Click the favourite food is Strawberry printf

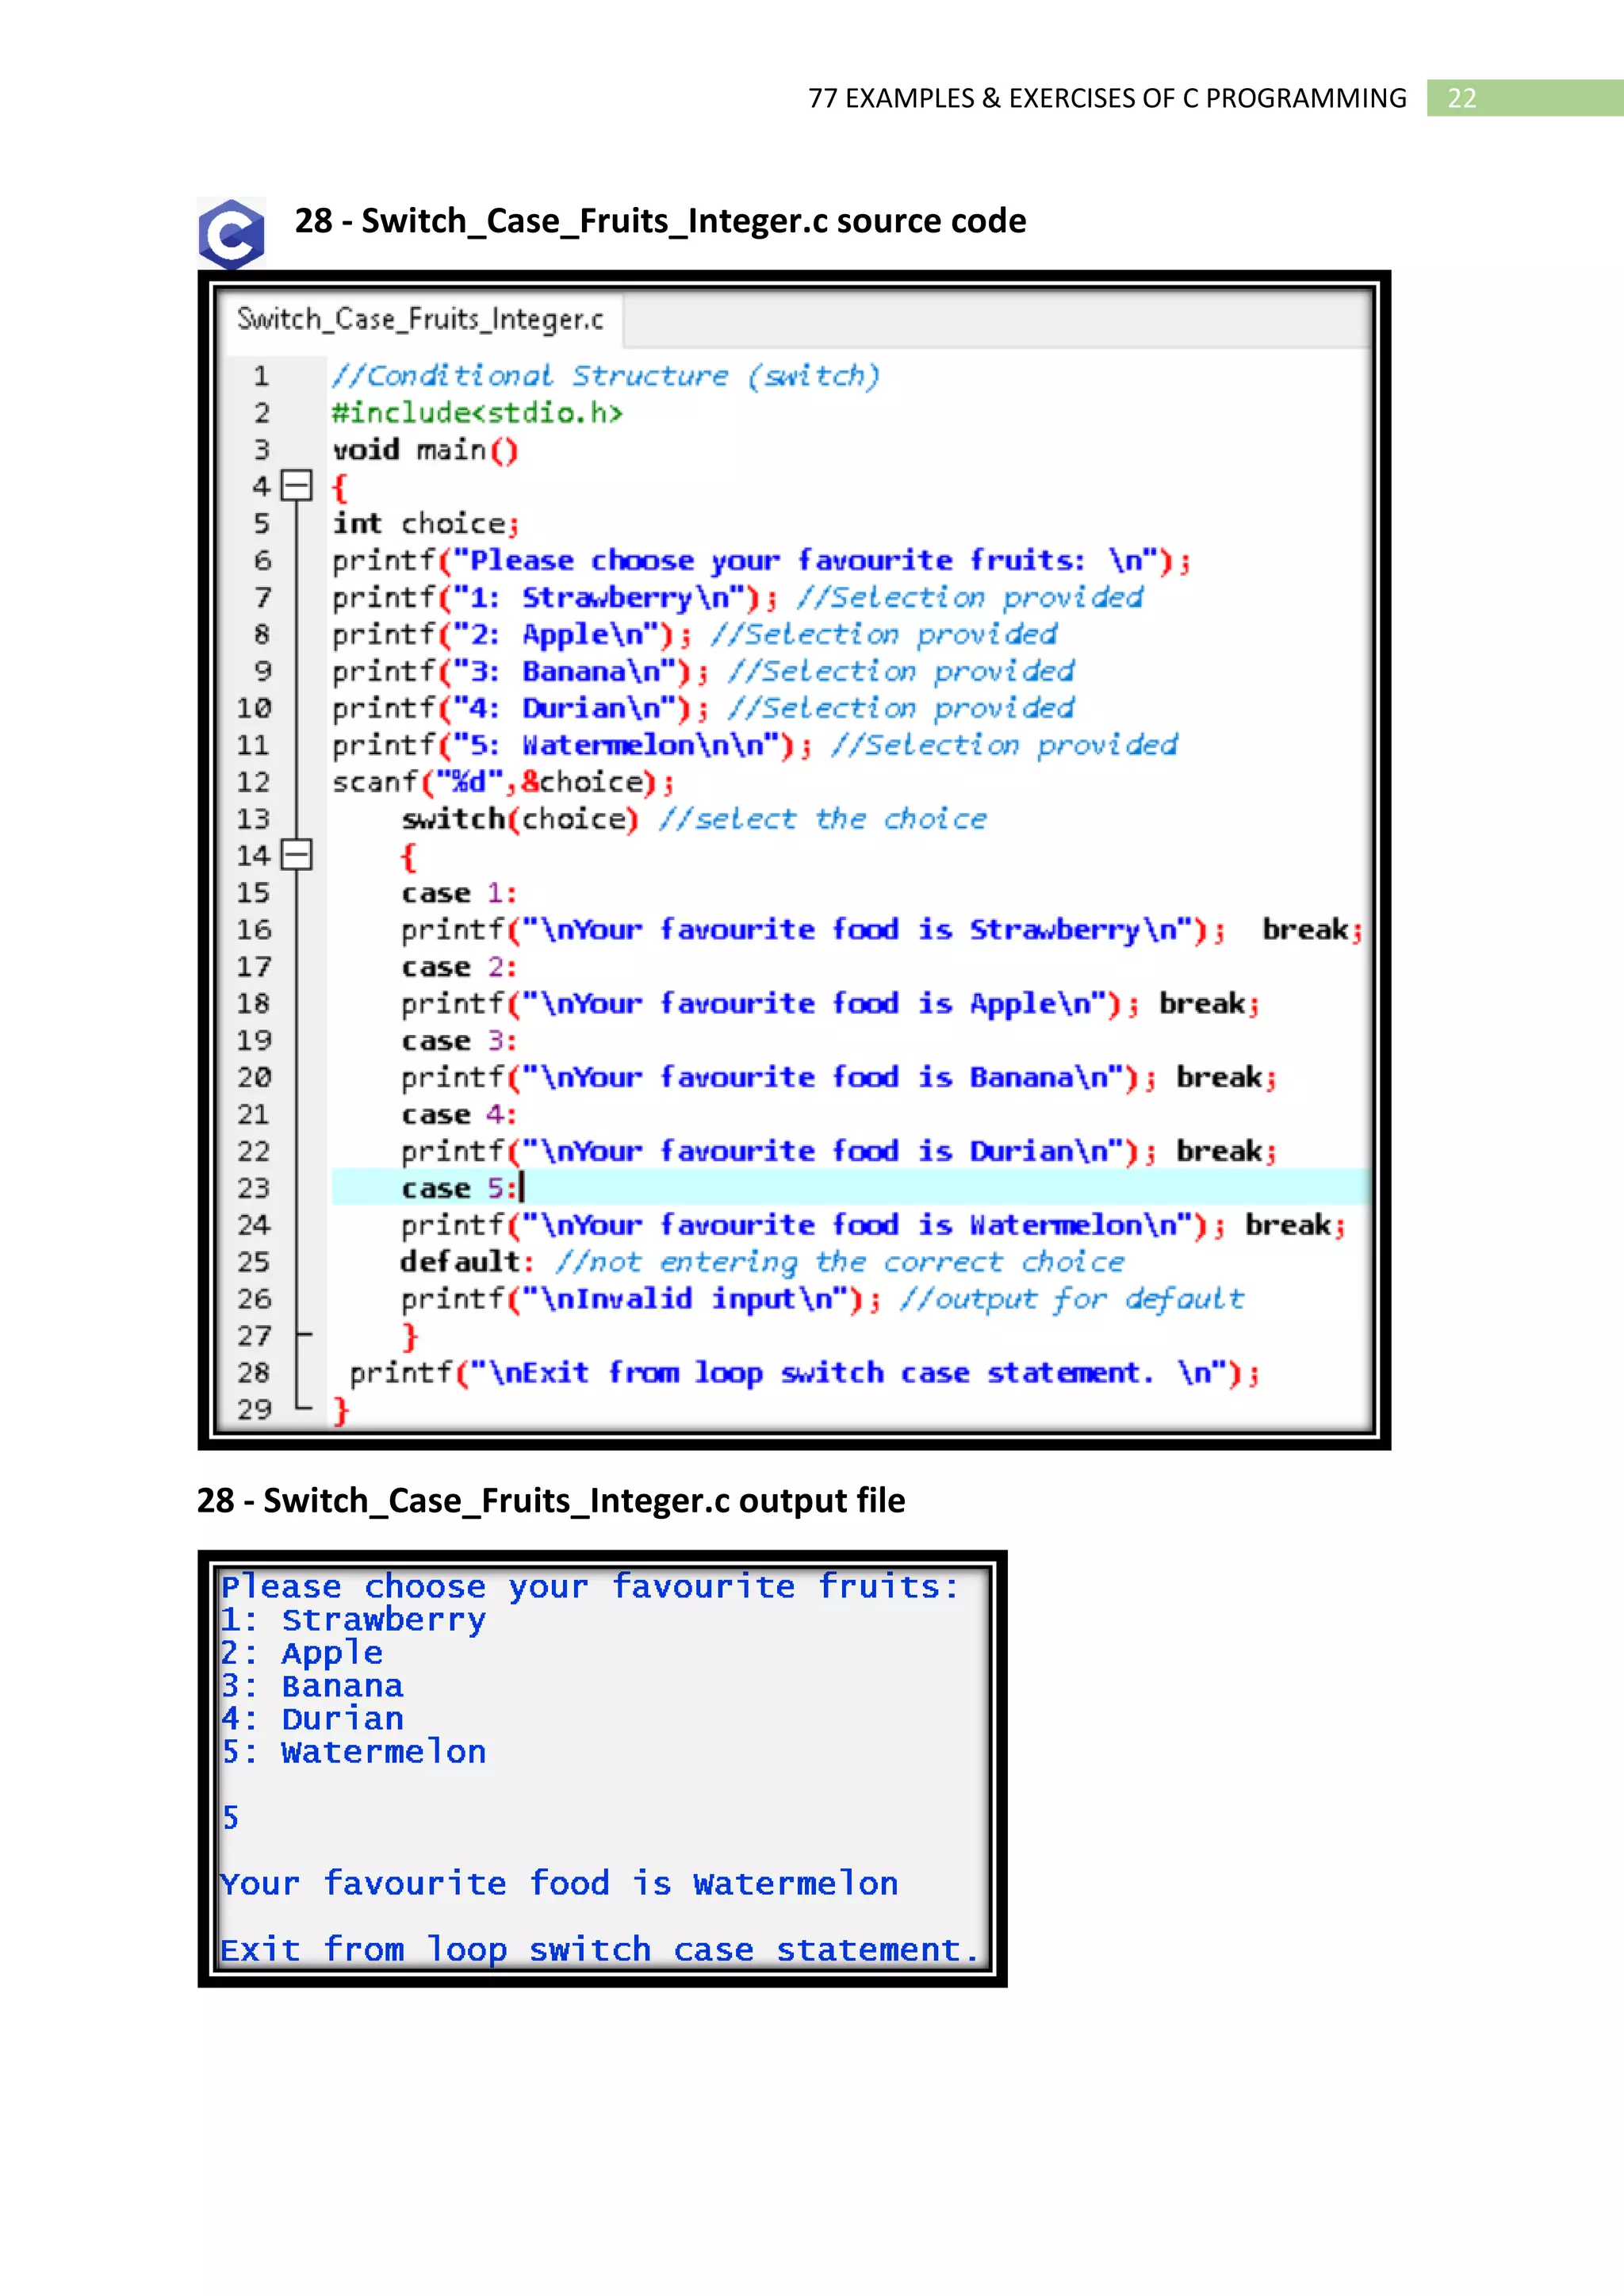(813, 930)
